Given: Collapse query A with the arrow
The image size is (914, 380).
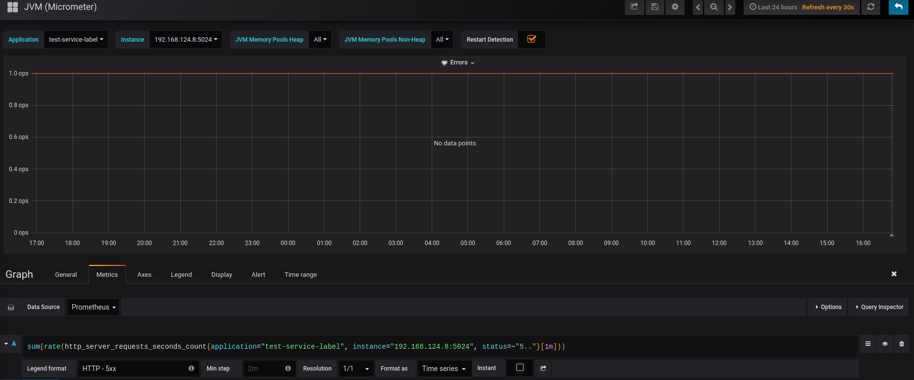Looking at the screenshot, I should click(x=6, y=344).
